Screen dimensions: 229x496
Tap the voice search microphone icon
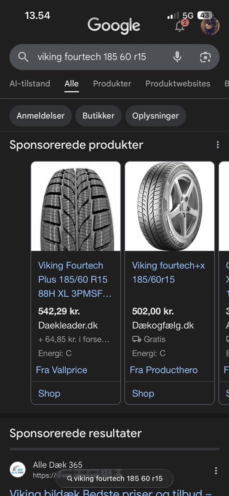(177, 57)
